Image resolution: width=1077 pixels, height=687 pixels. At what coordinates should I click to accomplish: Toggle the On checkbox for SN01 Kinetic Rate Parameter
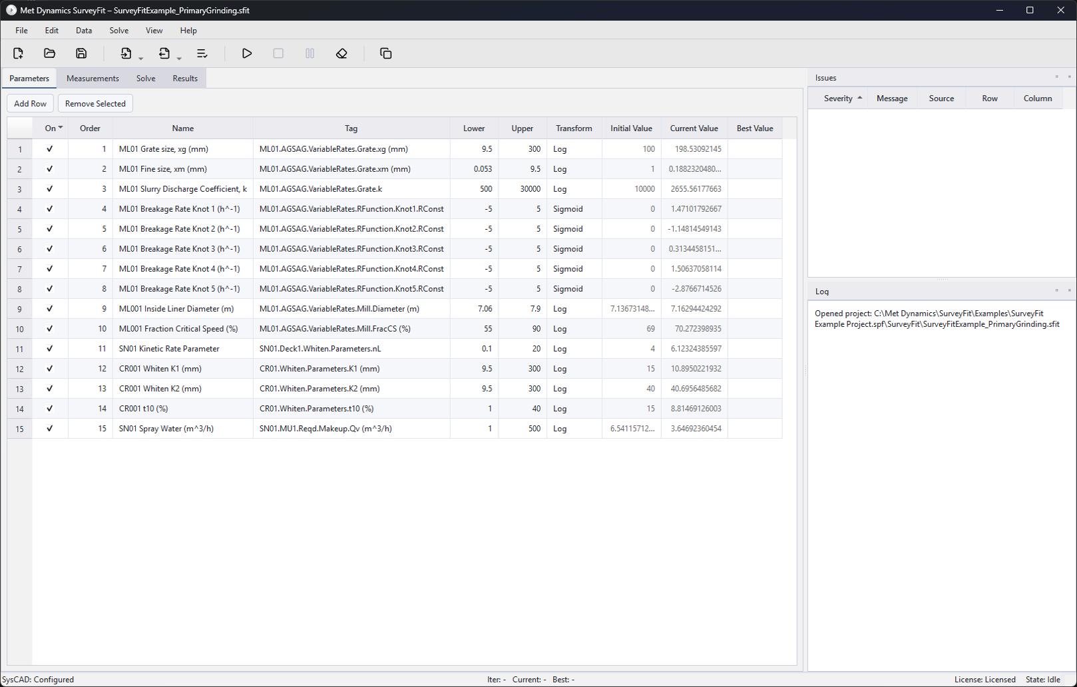(x=50, y=349)
